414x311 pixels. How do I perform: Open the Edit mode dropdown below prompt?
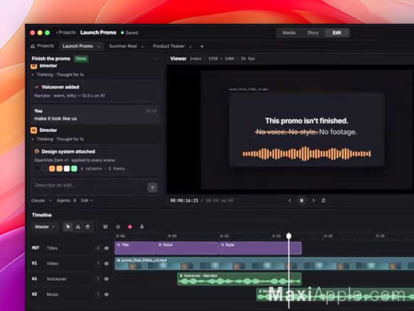86,200
